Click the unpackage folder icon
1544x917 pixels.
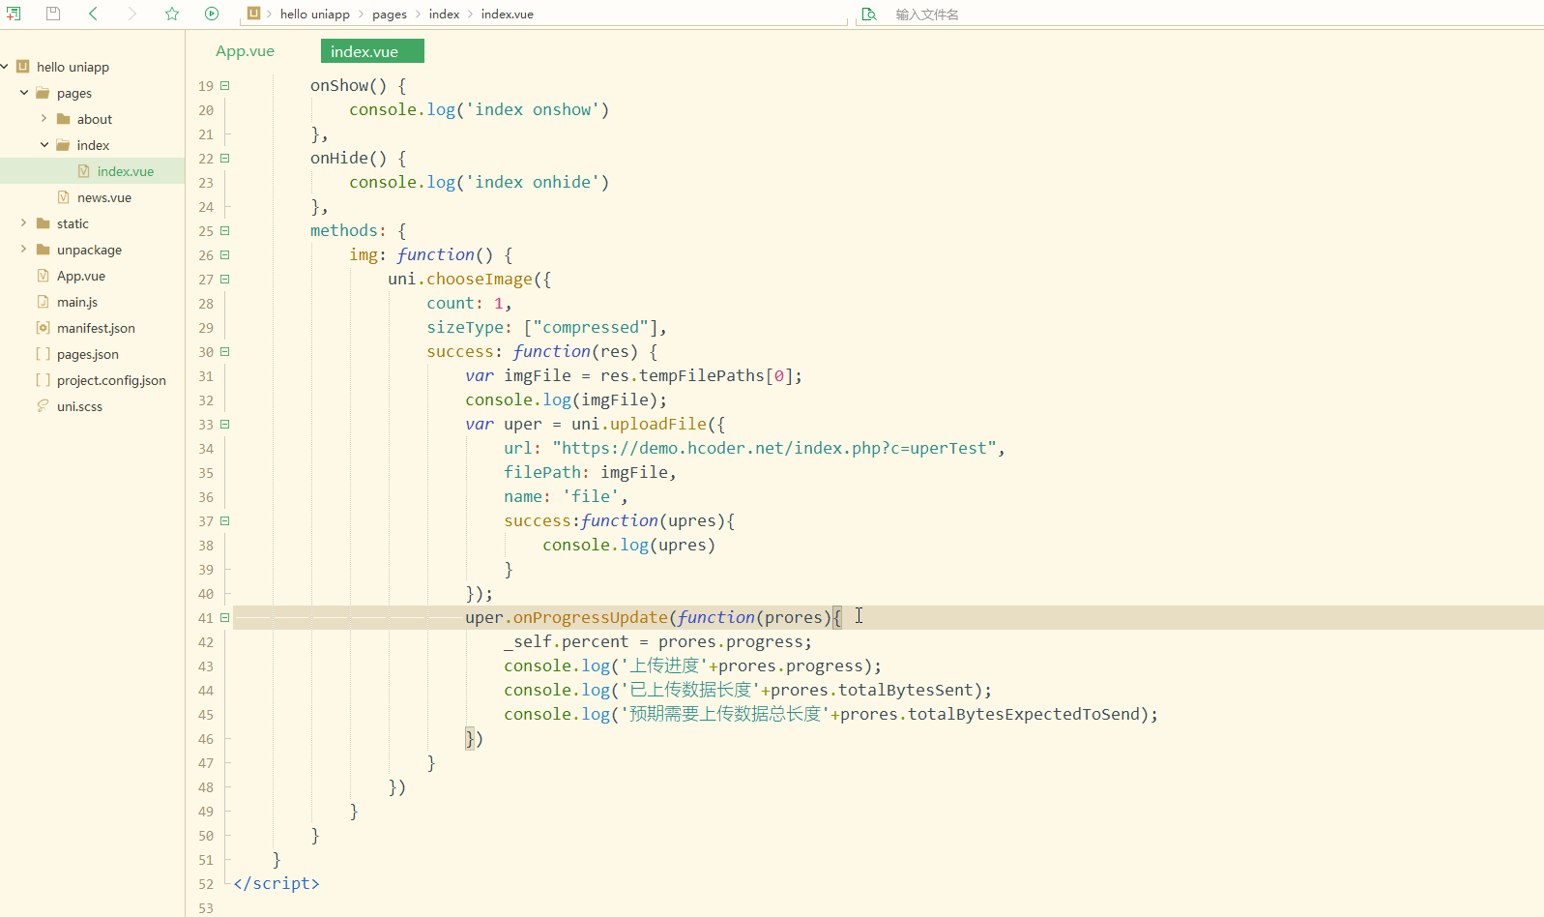43,250
